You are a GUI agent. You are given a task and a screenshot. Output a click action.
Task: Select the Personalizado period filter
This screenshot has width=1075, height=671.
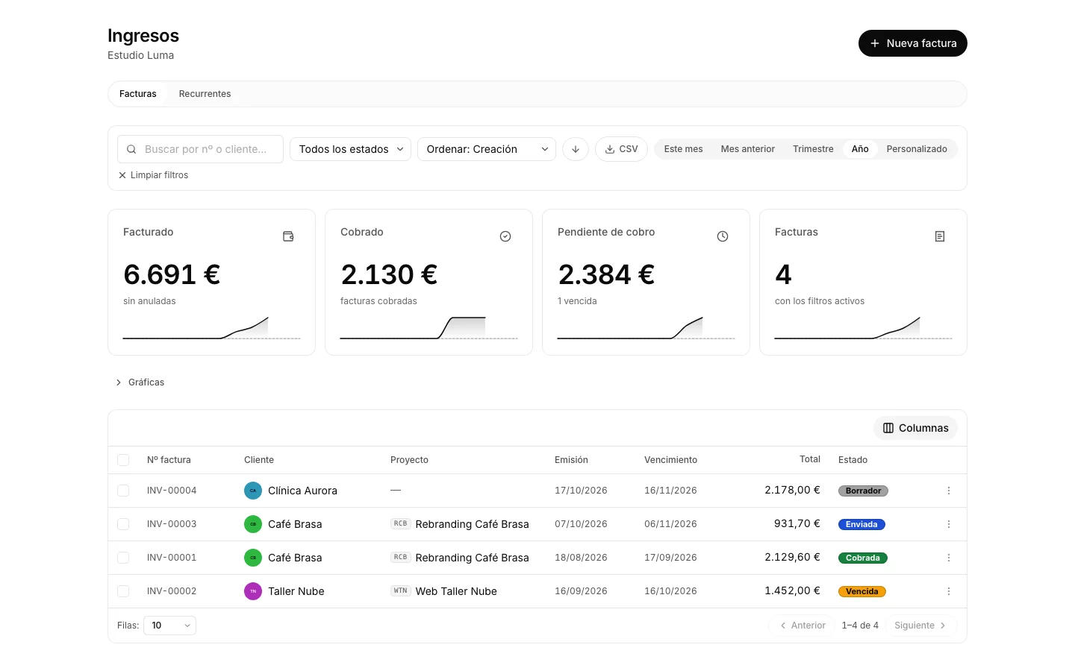coord(917,149)
